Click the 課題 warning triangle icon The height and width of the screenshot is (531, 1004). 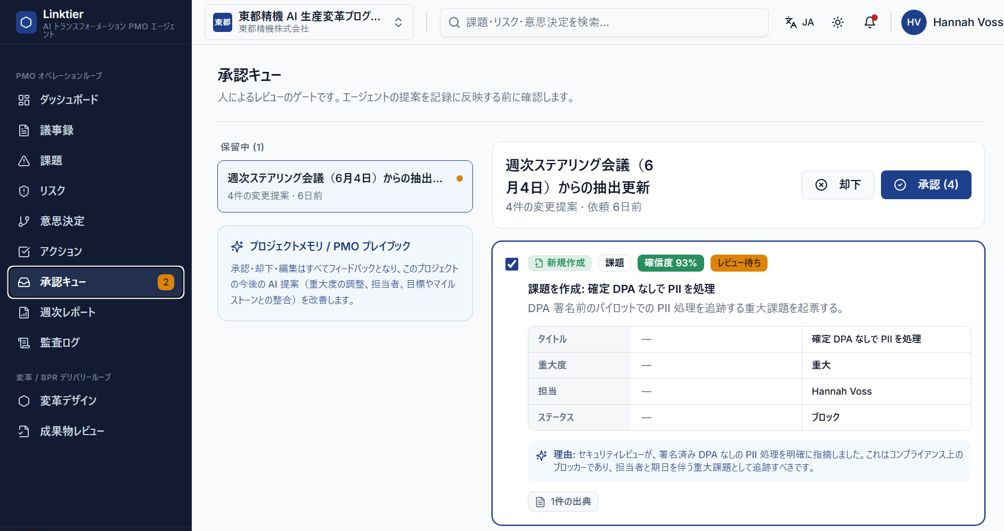coord(24,161)
